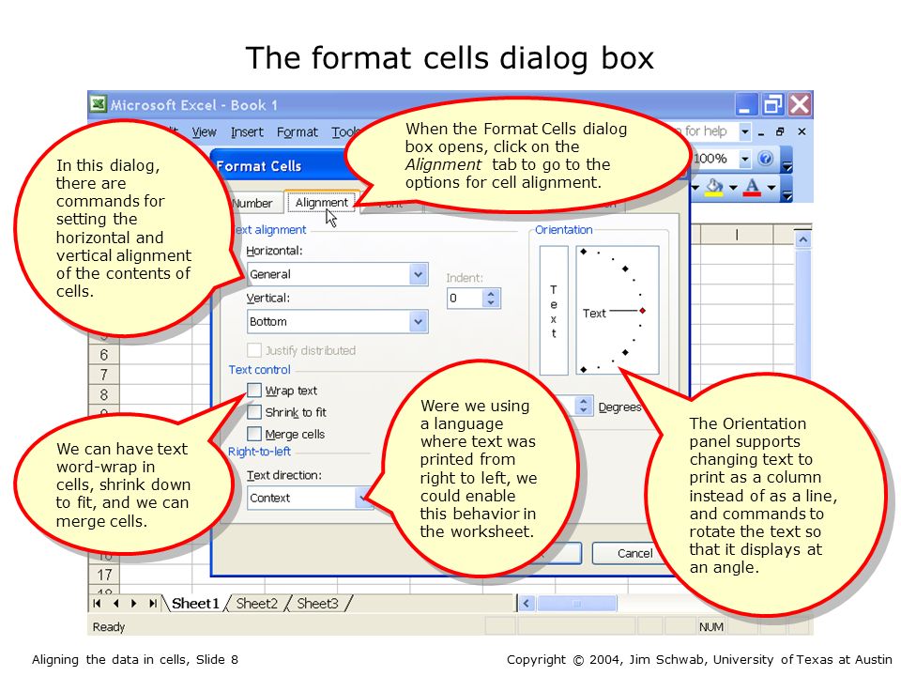The image size is (901, 676).
Task: Click the vertical scrollbar up arrow
Action: [802, 239]
